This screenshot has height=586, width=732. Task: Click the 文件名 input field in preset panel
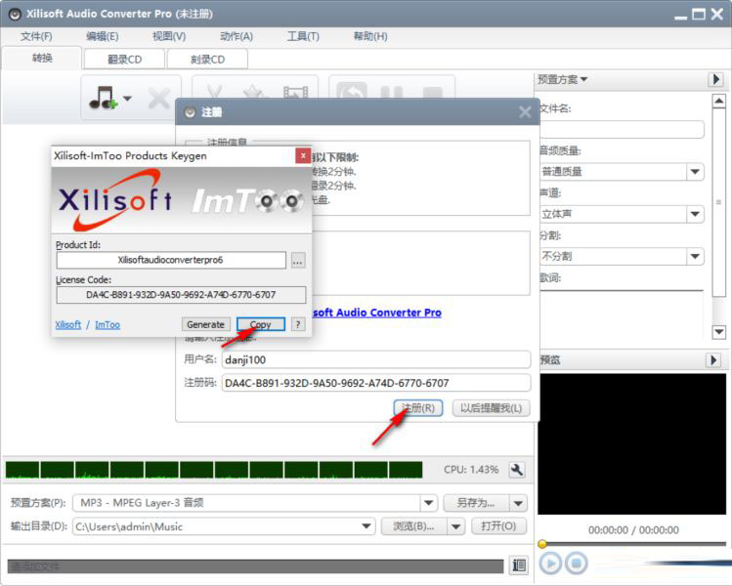point(622,129)
